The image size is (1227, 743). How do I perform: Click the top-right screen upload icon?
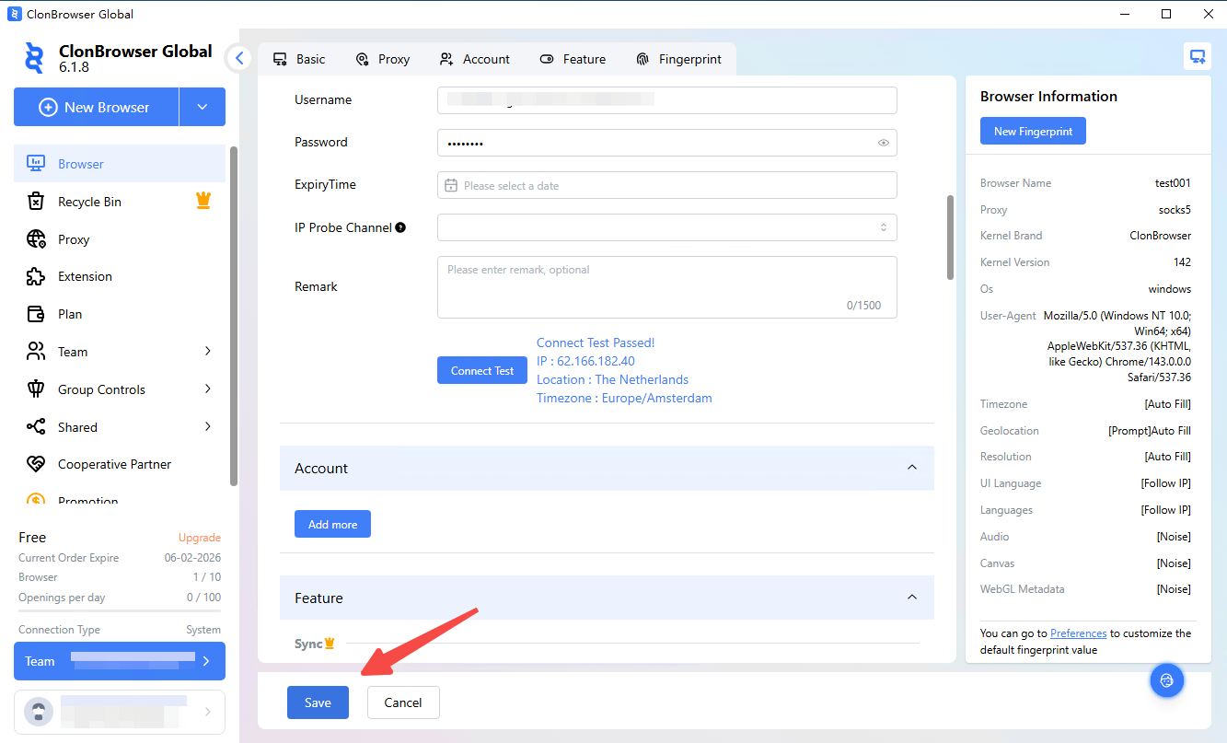[x=1197, y=57]
